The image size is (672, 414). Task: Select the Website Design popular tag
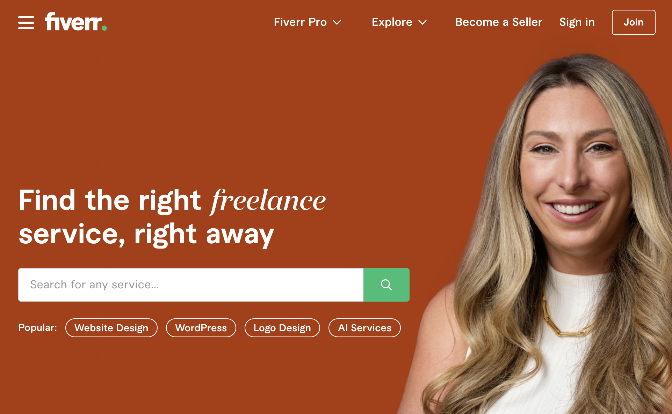pos(111,328)
